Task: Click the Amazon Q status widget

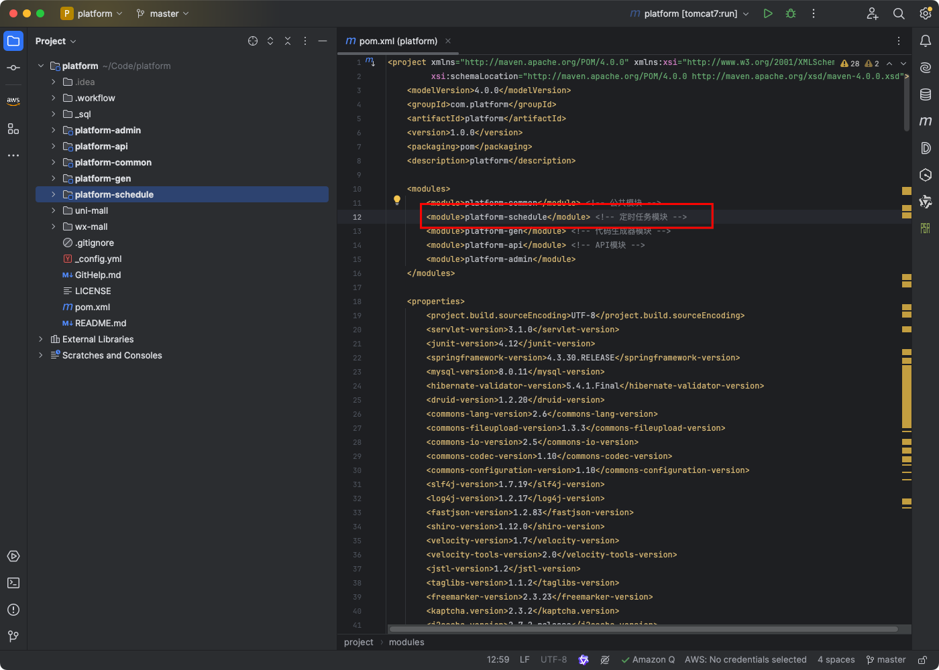Action: pos(648,660)
